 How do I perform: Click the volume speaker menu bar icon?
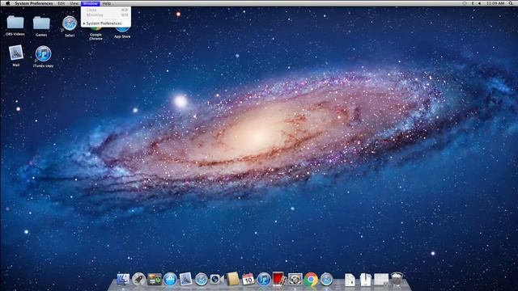click(x=479, y=3)
